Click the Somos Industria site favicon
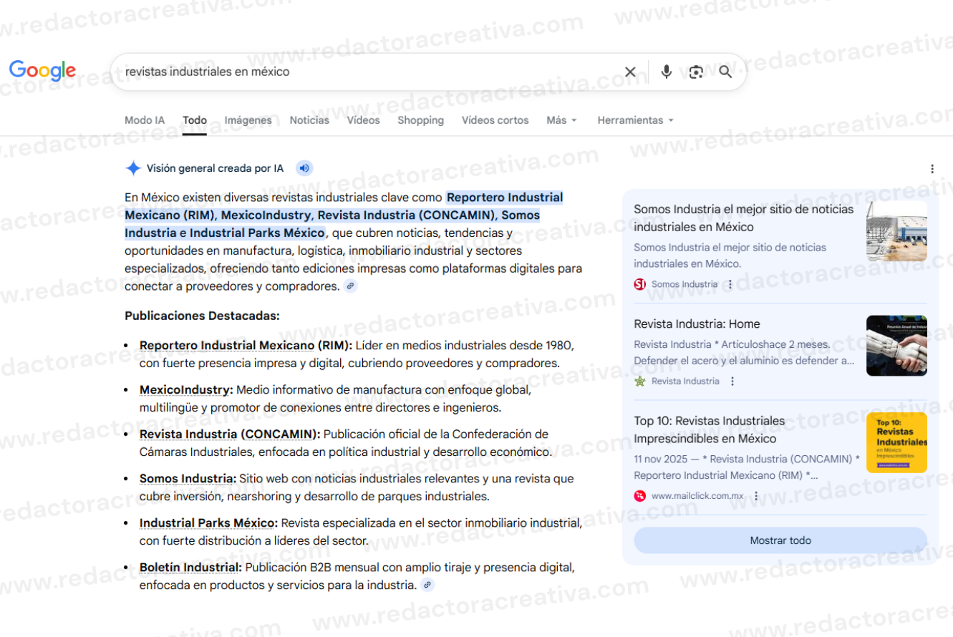953x637 pixels. click(x=640, y=284)
